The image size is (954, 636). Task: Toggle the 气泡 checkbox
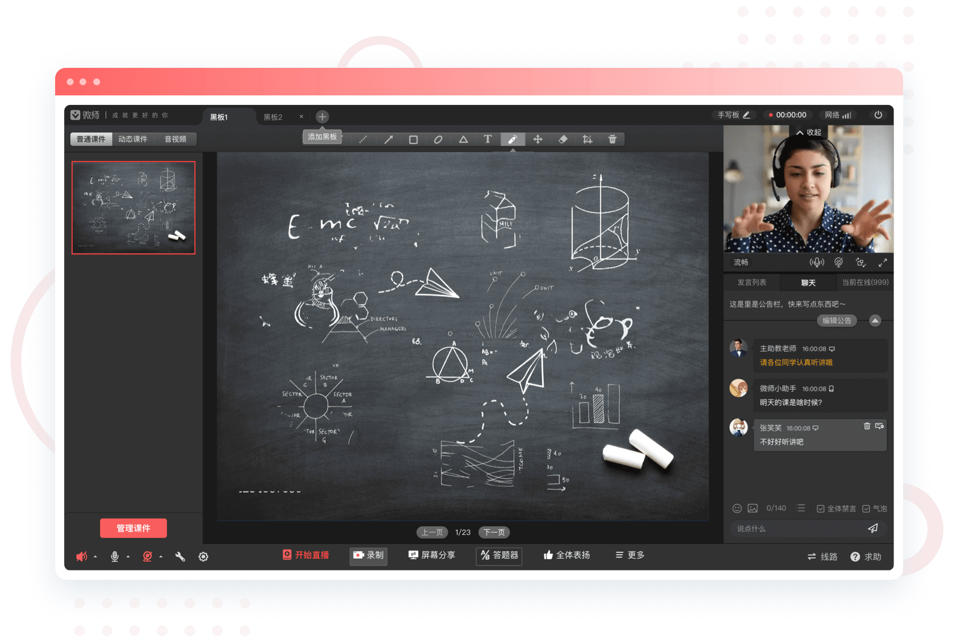click(866, 509)
